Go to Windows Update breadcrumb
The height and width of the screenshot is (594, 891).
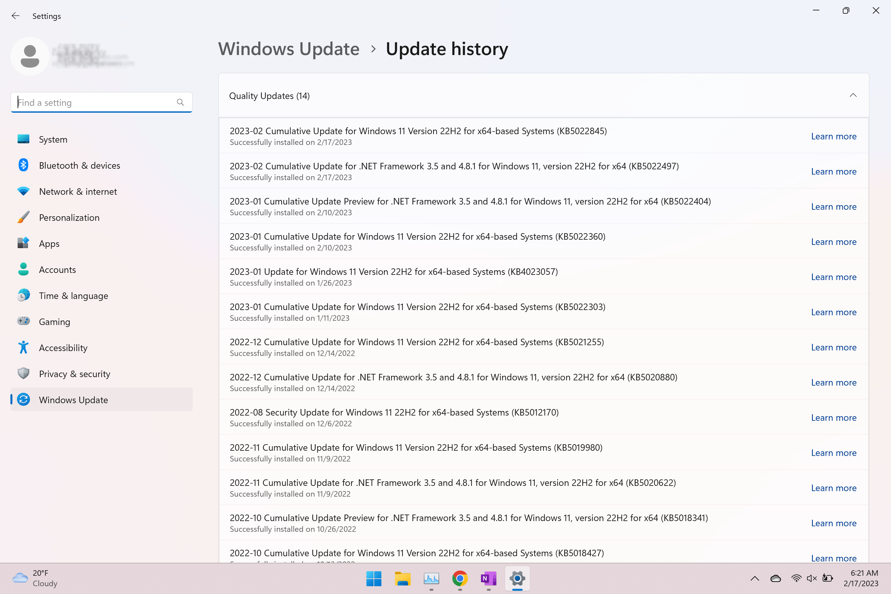[x=289, y=49]
